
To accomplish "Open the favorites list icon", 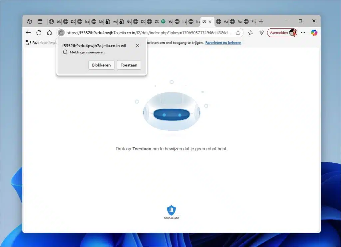I will [x=251, y=33].
